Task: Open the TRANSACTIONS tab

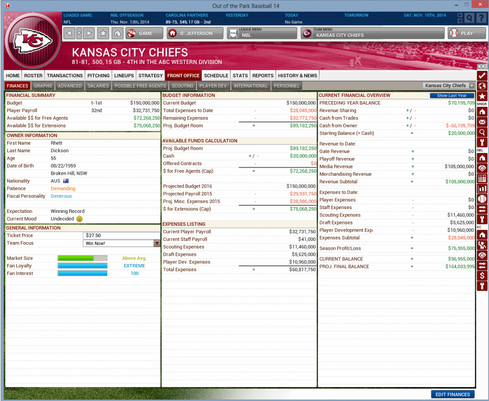Action: (x=65, y=75)
